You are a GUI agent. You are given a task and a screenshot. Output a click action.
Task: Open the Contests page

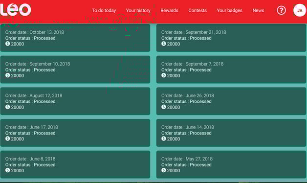[197, 10]
